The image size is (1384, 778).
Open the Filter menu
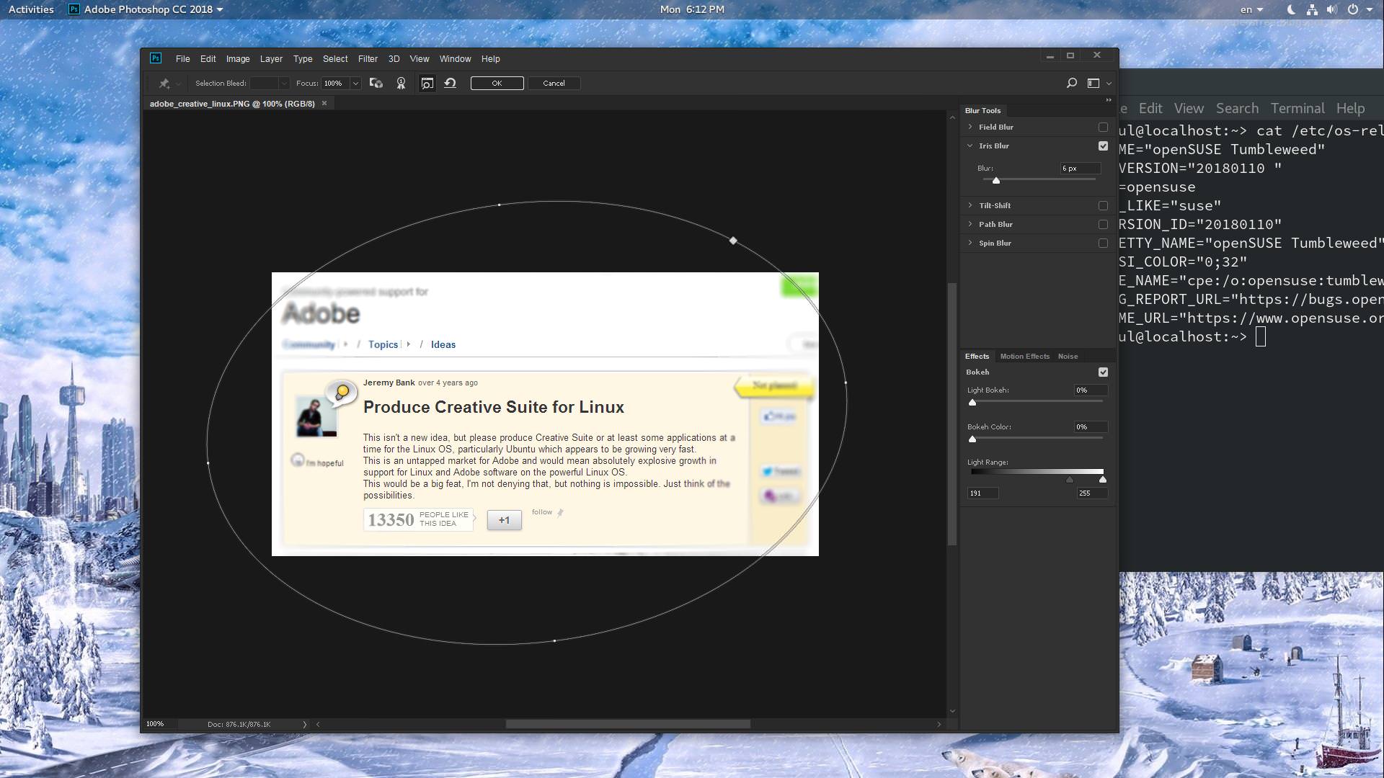point(368,59)
